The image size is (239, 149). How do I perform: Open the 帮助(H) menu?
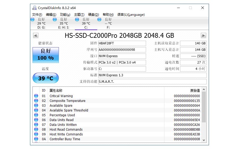[x=108, y=15]
